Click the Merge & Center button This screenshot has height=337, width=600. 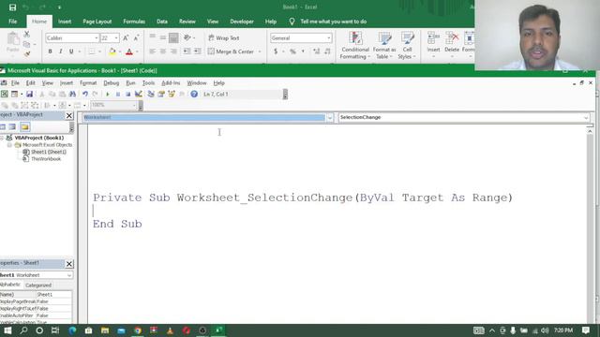(231, 51)
